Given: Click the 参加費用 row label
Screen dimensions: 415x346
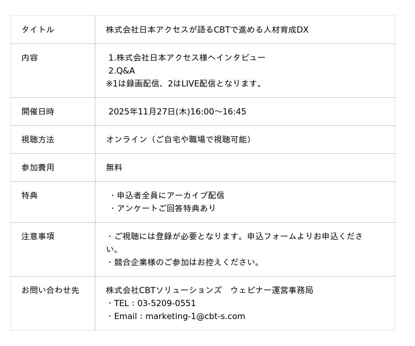Looking at the screenshot, I should (37, 167).
